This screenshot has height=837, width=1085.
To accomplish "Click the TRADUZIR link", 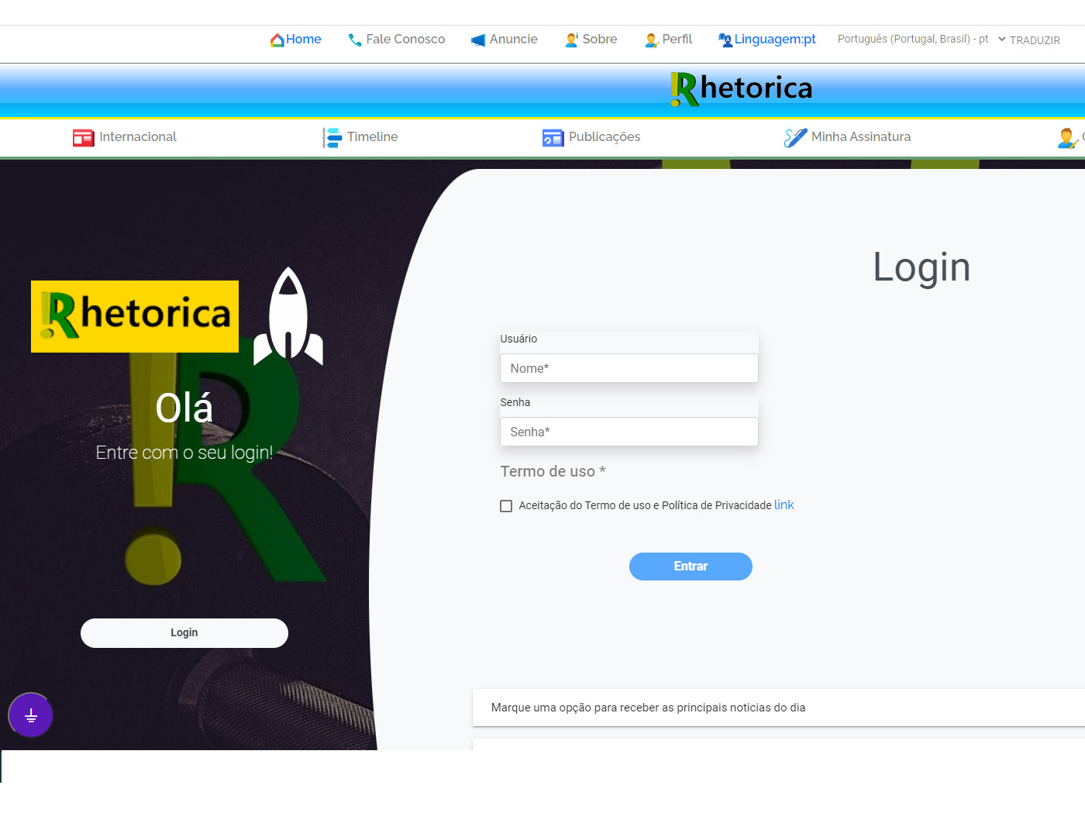I will [1035, 40].
